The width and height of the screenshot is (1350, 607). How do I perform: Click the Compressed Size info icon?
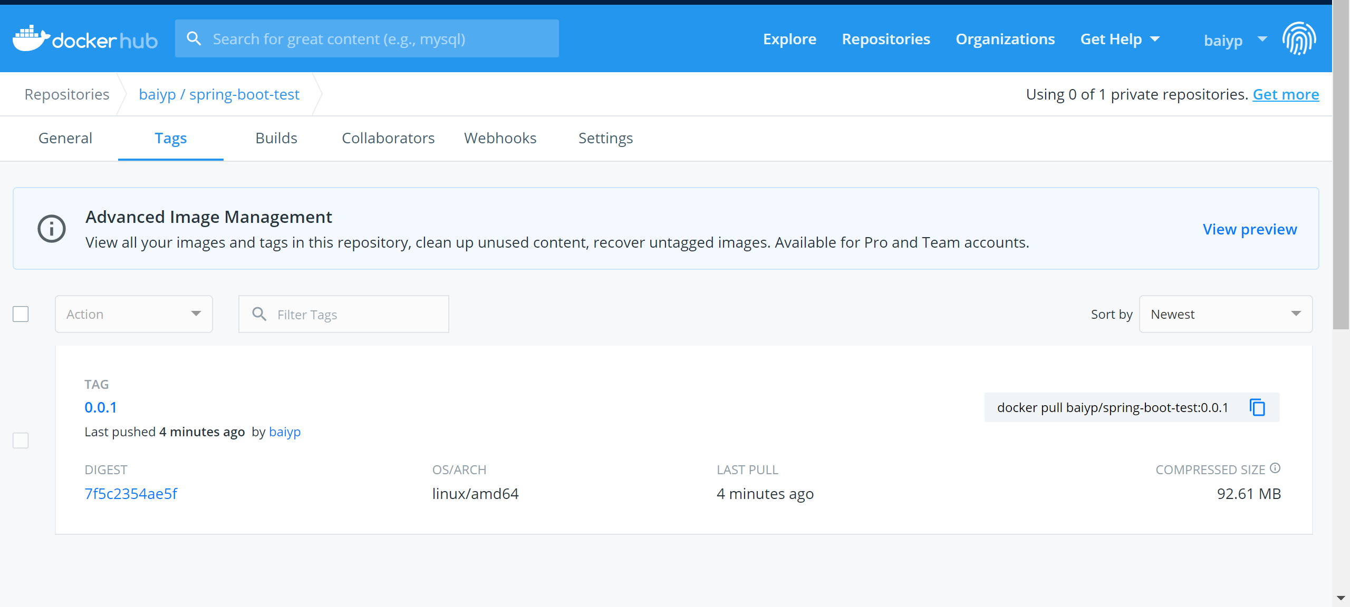tap(1275, 468)
